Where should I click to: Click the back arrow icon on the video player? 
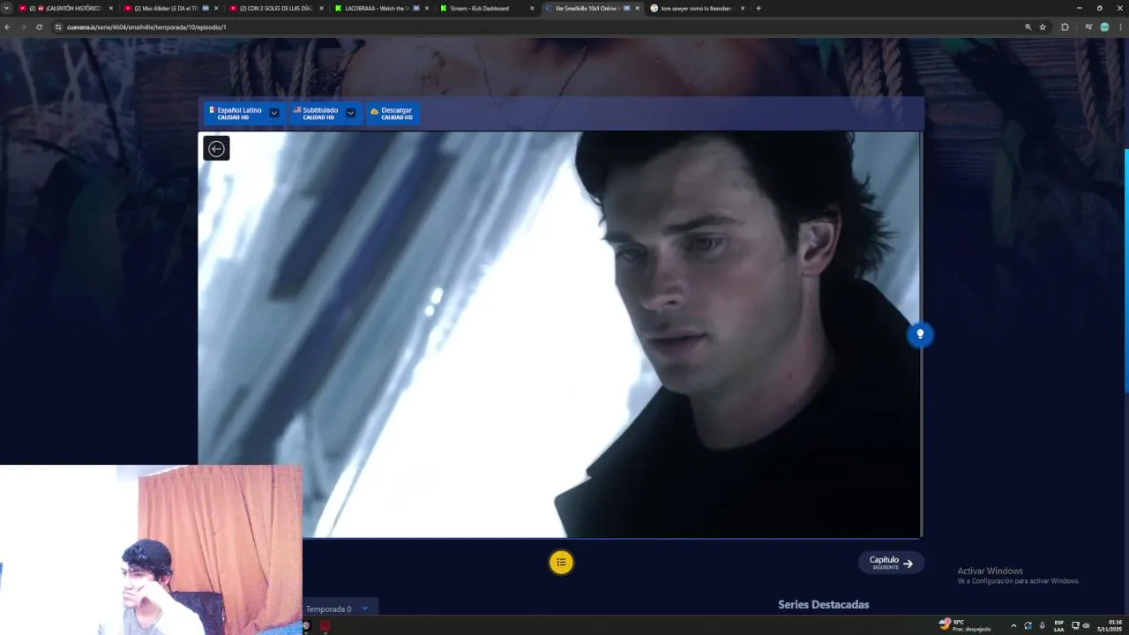tap(216, 148)
